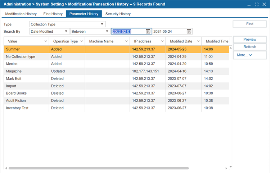
Task: Select the Inventory Test row
Action: (x=116, y=108)
